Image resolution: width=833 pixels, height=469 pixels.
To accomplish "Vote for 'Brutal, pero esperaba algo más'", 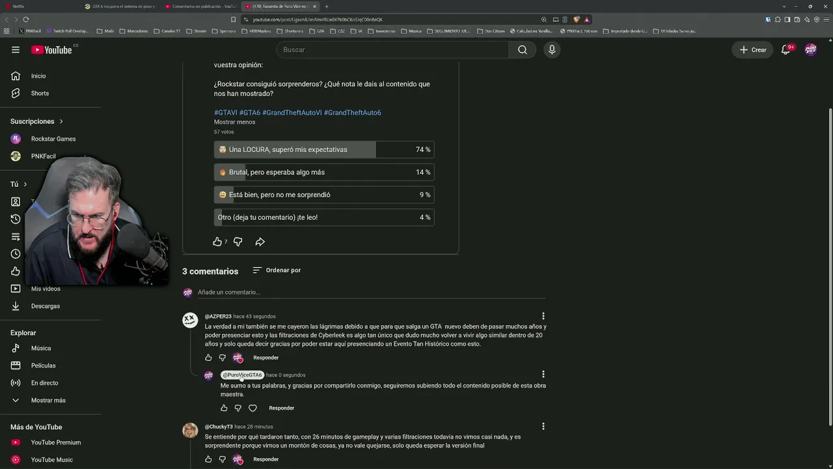I will tap(324, 172).
